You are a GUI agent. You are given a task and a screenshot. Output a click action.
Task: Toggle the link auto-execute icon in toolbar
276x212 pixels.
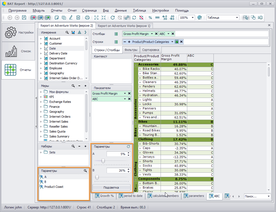[x=127, y=18]
